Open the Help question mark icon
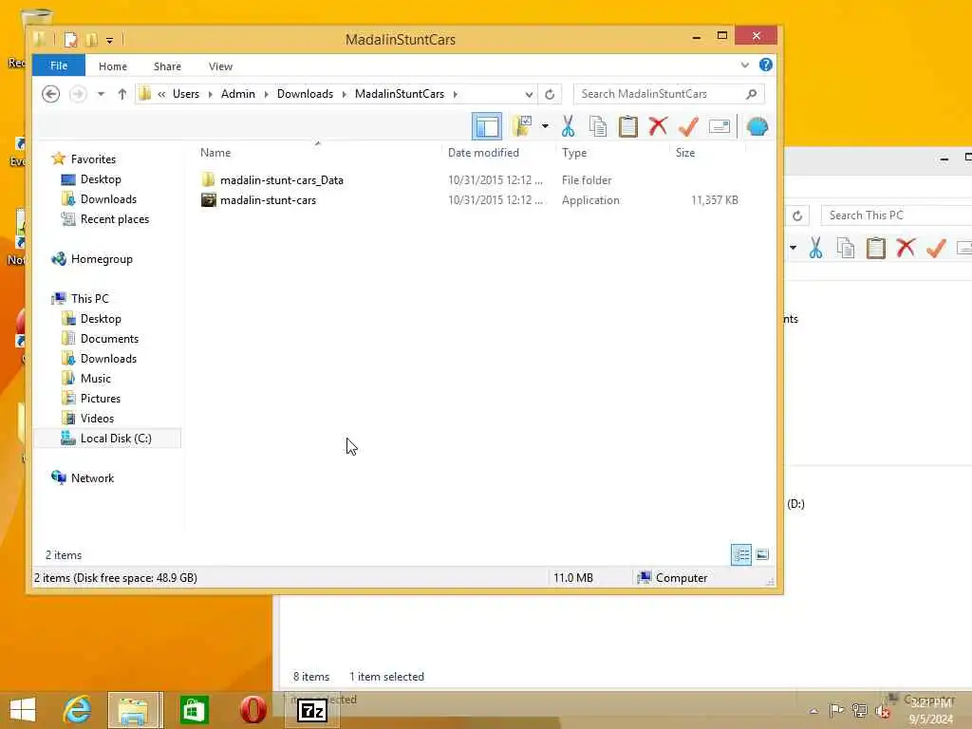The width and height of the screenshot is (972, 729). [766, 65]
